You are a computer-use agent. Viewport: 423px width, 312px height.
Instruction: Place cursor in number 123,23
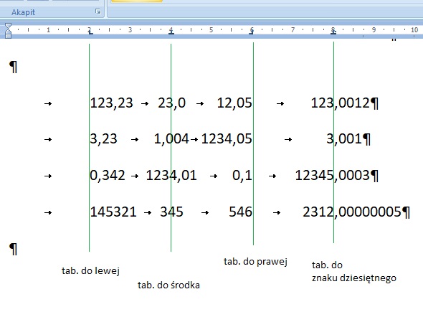point(111,103)
